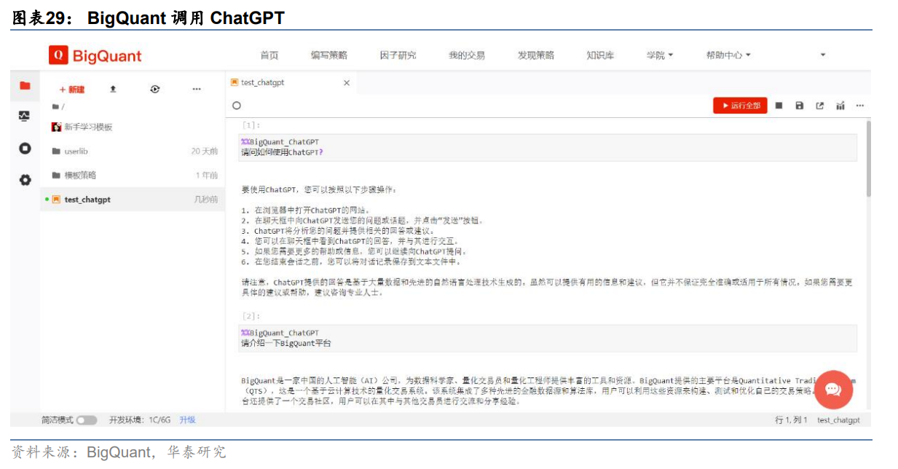Stop execution with the square stop icon

779,106
